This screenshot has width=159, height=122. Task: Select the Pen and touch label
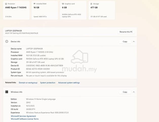click(x=17, y=76)
